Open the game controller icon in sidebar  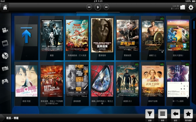click(x=5, y=81)
